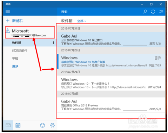
Task: Click the warning triangle on Microsoft account
Action: tap(8, 31)
